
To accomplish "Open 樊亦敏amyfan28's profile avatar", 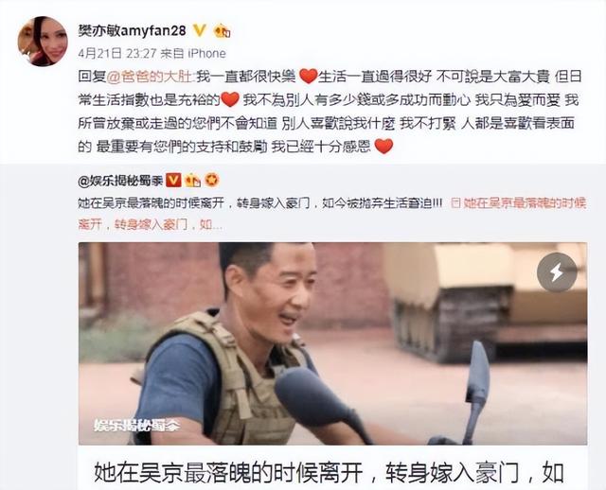I will [x=43, y=41].
